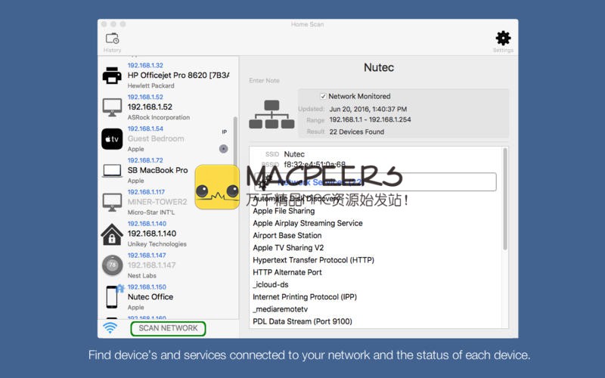Select Apple File Sharing service
Image resolution: width=605 pixels, height=378 pixels.
(284, 211)
